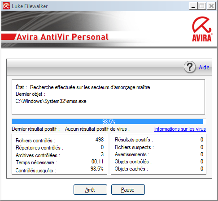The image size is (218, 201).
Task: Click the Dernier résultat positif label
Action: [35, 129]
